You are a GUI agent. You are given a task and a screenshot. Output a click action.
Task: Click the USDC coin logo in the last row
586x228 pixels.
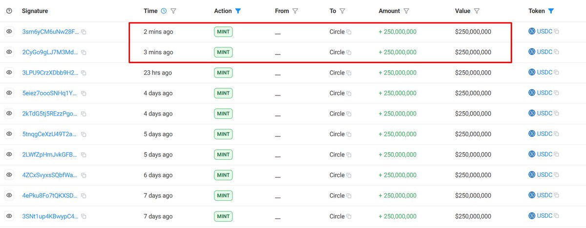click(532, 216)
